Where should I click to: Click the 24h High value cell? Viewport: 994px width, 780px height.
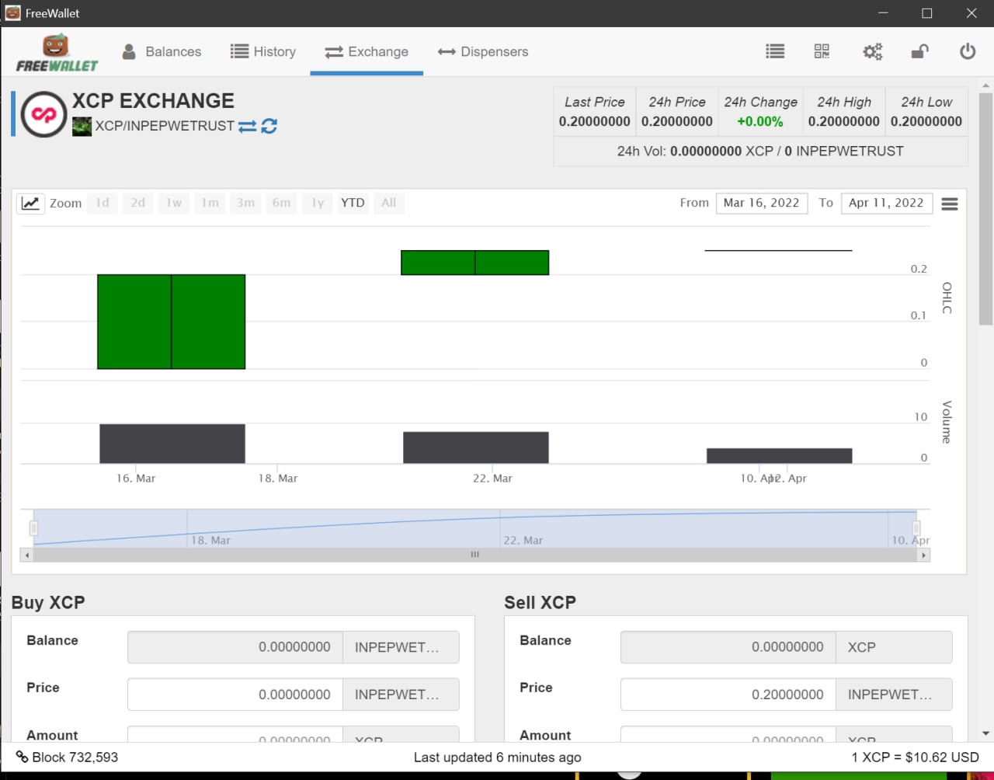pyautogui.click(x=844, y=121)
